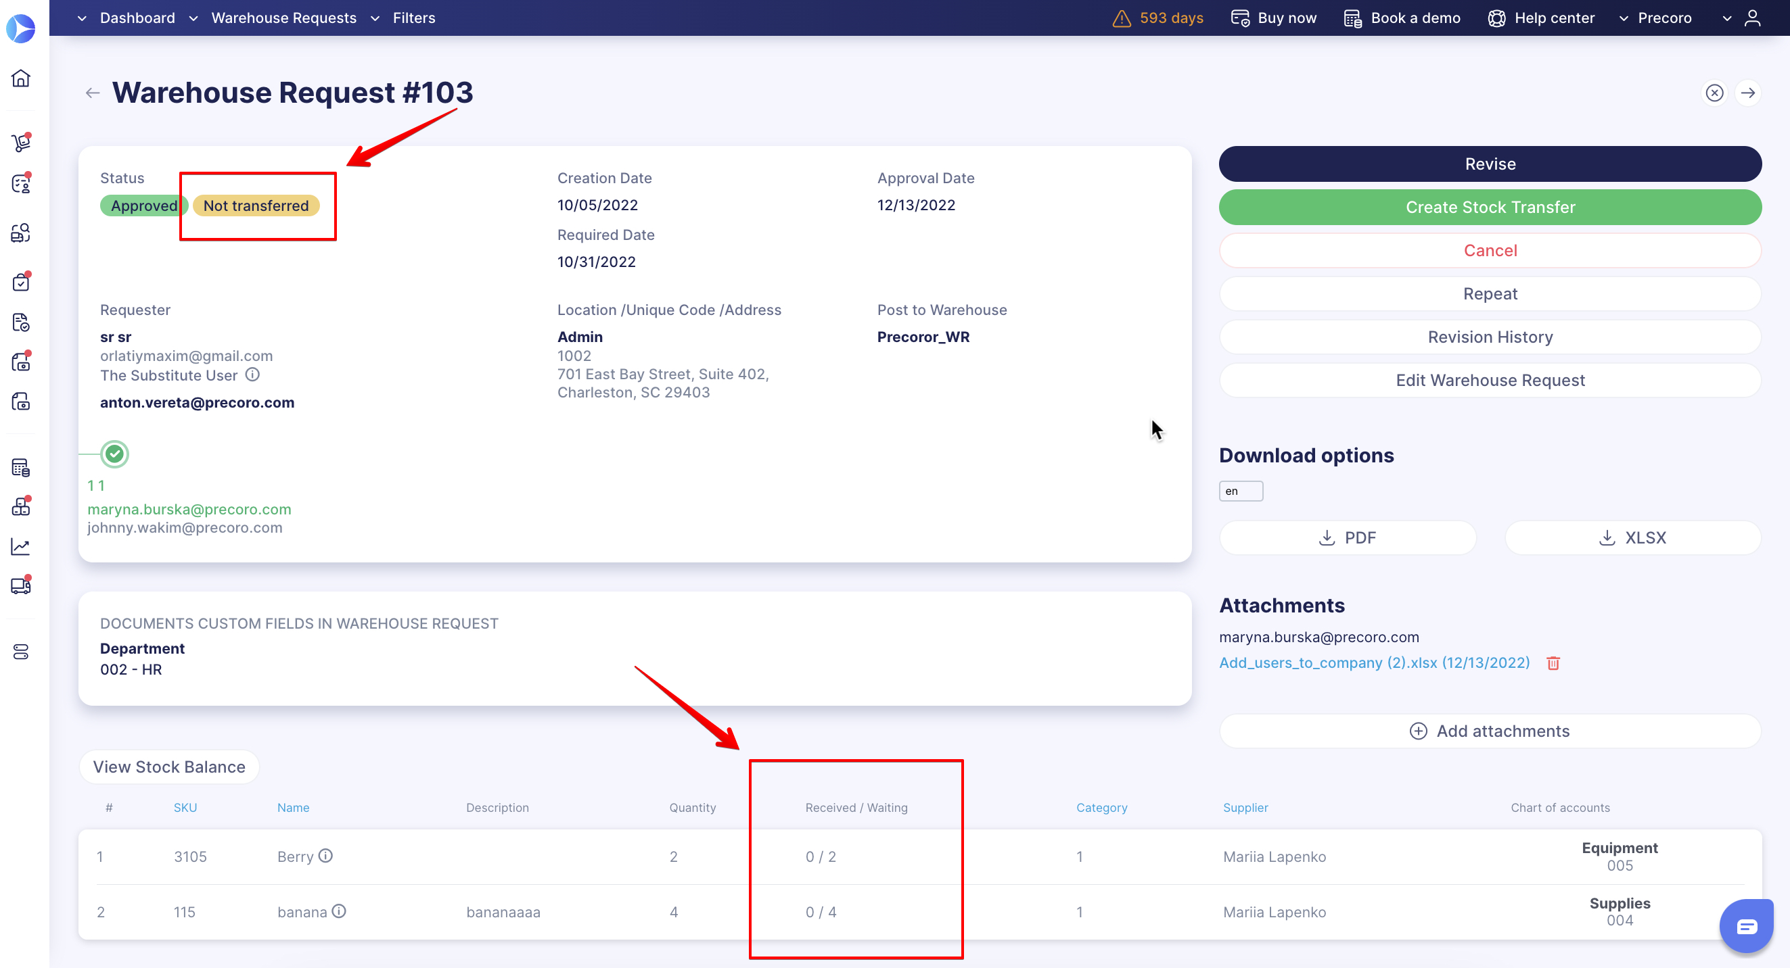Open the shopping bag checkmark sidebar icon

[21, 281]
